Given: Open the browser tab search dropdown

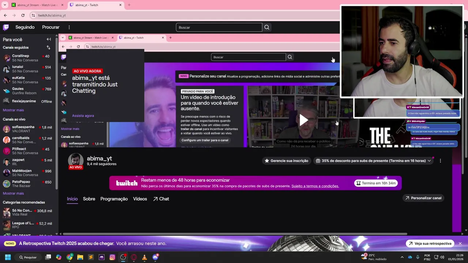Looking at the screenshot, I should [5, 5].
